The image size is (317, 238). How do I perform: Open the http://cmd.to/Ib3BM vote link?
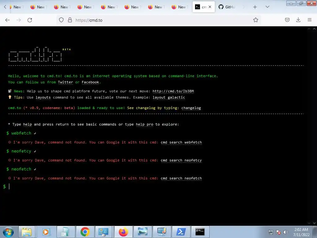click(173, 91)
